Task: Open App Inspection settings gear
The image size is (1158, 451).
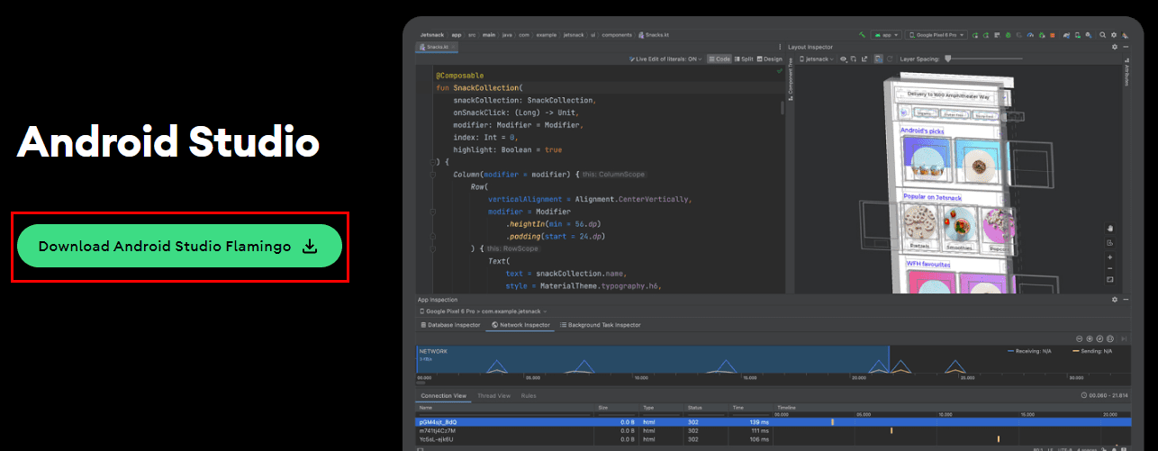Action: point(1115,300)
